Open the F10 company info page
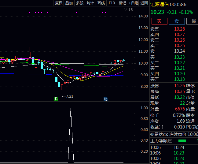The width and height of the screenshot is (198, 164). coord(112,3)
